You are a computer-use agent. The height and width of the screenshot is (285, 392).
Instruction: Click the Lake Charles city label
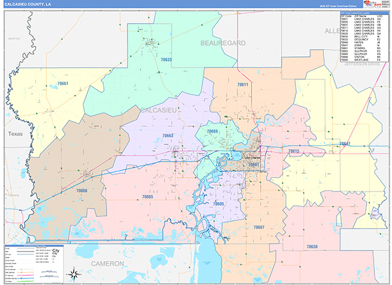252,158
